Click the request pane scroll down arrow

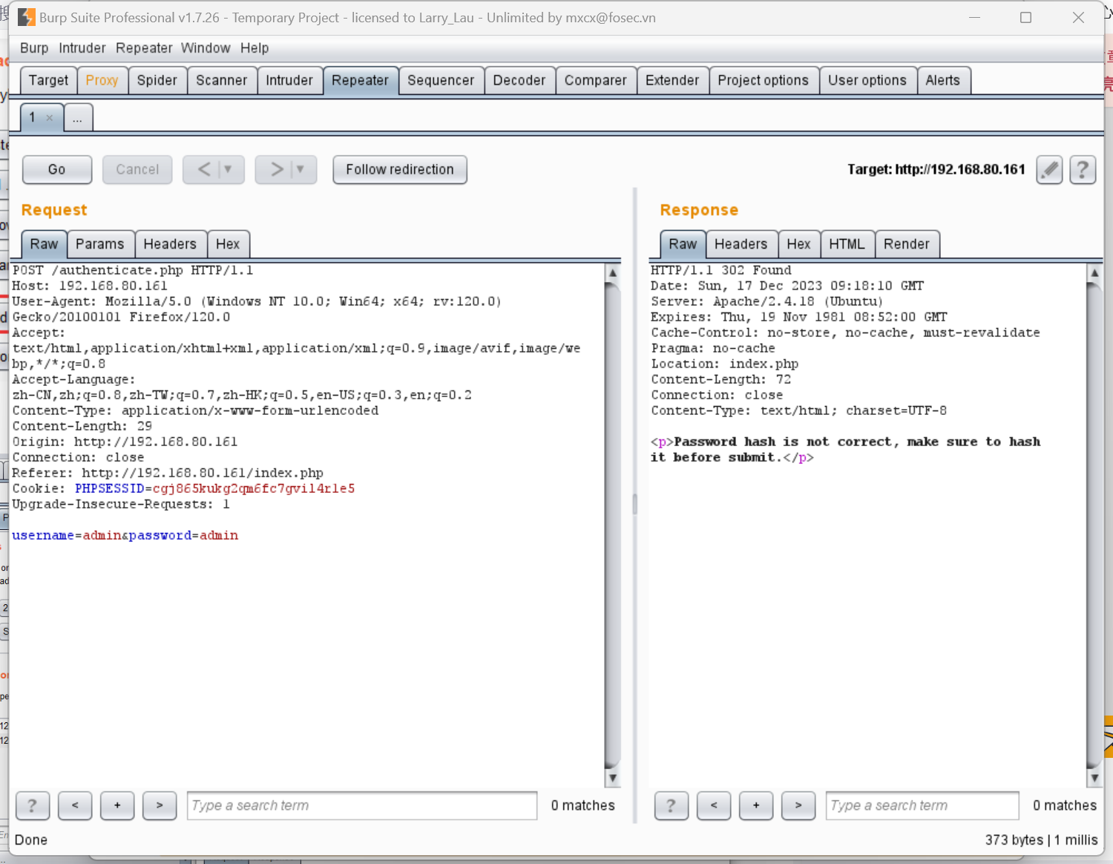pyautogui.click(x=613, y=778)
